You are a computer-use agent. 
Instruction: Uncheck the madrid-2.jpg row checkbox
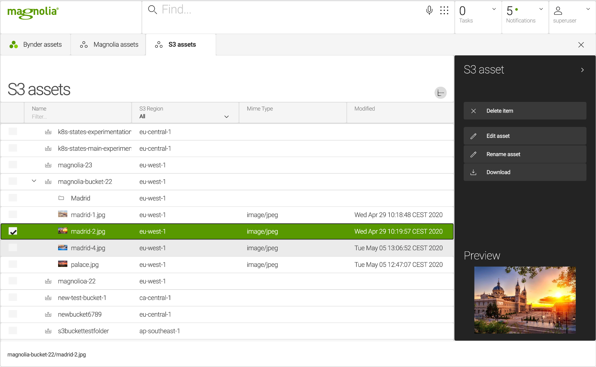click(x=13, y=231)
